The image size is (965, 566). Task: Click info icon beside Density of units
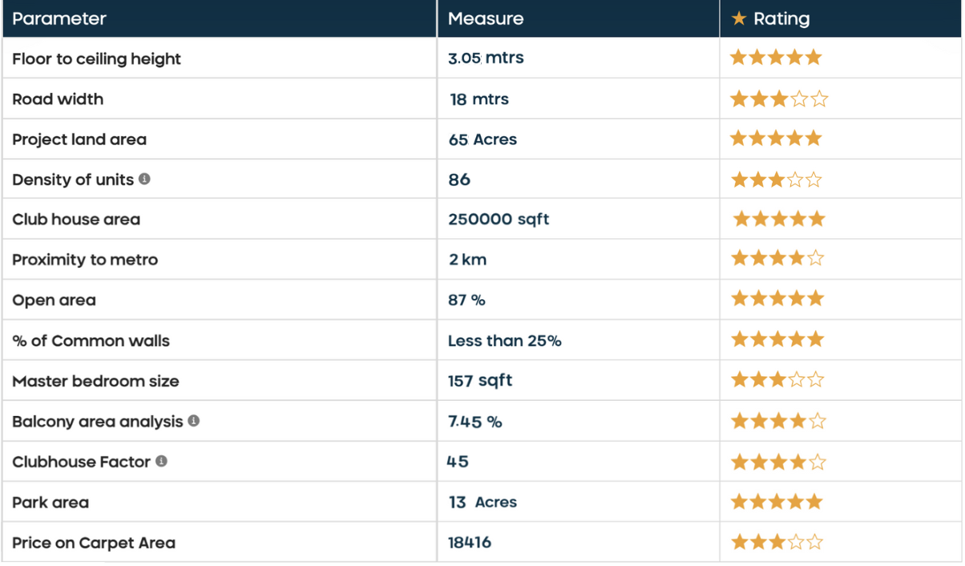[x=144, y=180]
